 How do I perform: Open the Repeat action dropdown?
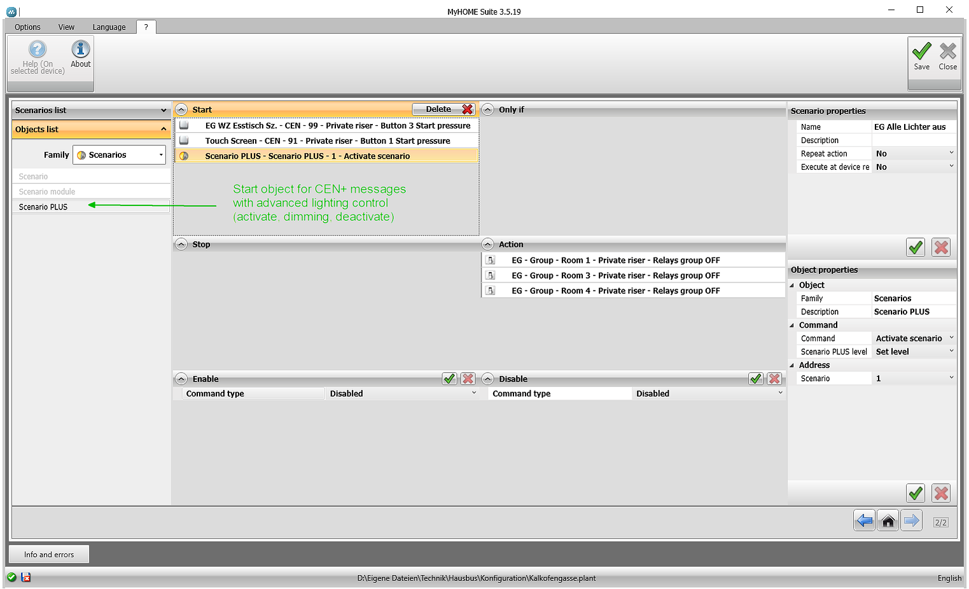pos(951,153)
